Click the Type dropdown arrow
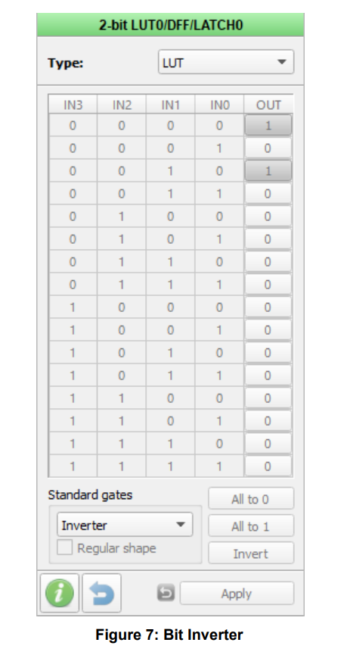The image size is (344, 658). click(x=281, y=62)
